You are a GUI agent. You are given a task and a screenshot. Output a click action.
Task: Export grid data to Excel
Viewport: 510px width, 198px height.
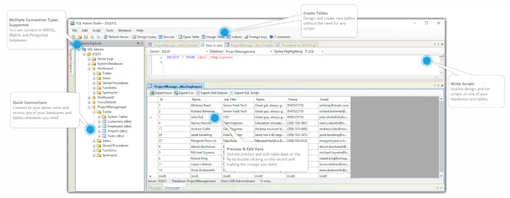(x=161, y=93)
